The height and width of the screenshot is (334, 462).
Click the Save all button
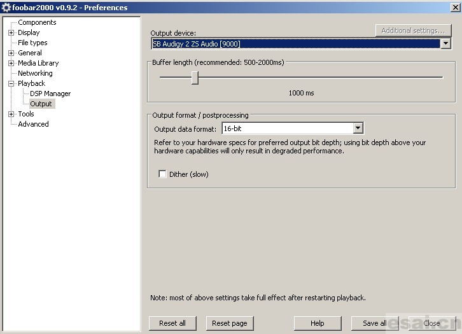(x=375, y=323)
